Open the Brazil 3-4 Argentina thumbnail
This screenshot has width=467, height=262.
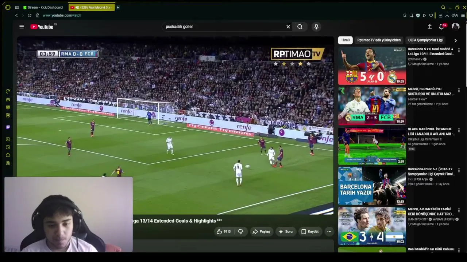(x=372, y=226)
